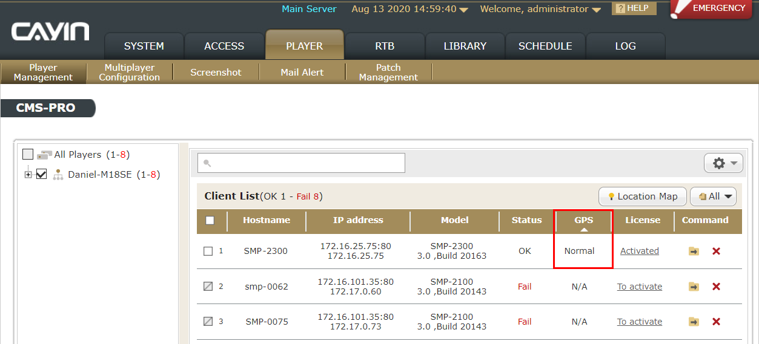
Task: Delete the smp-0062 player
Action: [716, 287]
